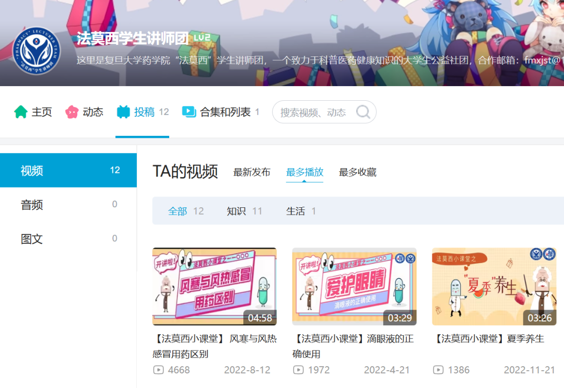The height and width of the screenshot is (388, 564).
Task: Open the 主页 tab
Action: click(x=33, y=112)
